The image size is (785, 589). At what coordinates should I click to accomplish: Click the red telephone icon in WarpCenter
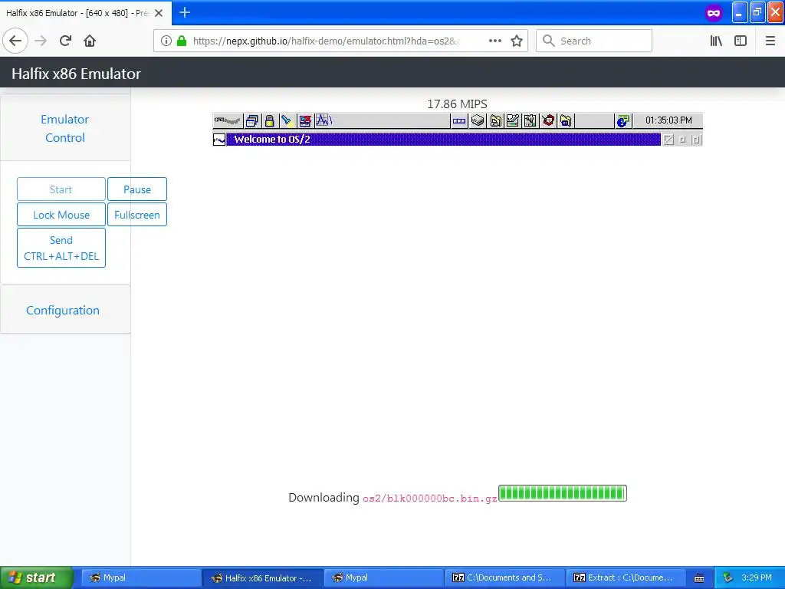pos(548,120)
